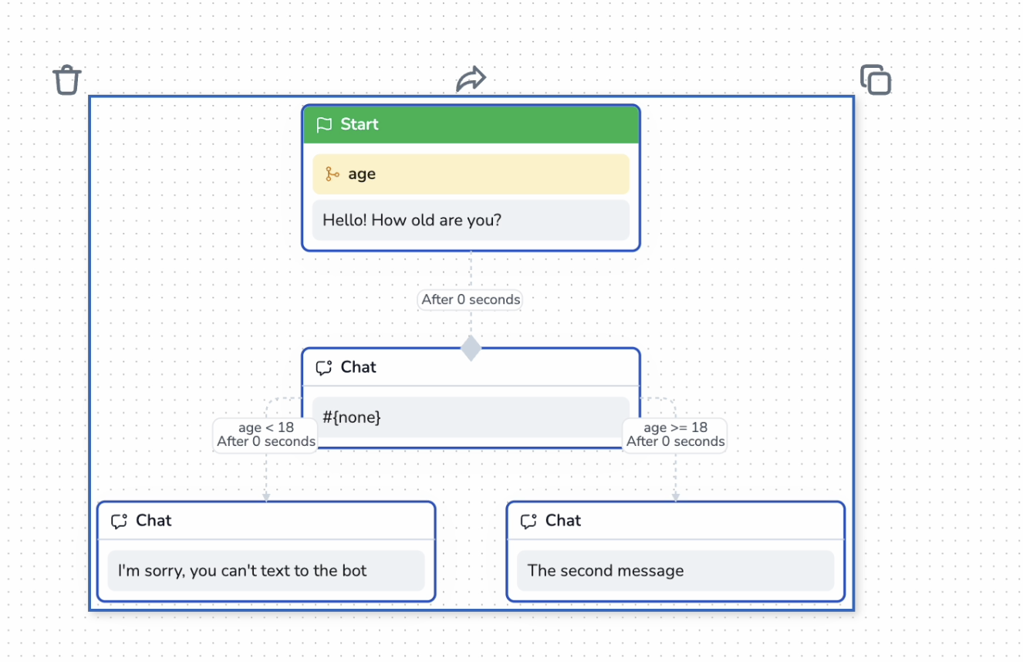Click the branch icon beside age
The image size is (1023, 662).
click(333, 174)
